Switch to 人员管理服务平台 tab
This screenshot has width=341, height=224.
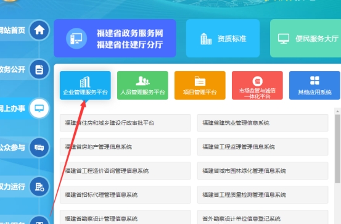click(142, 85)
